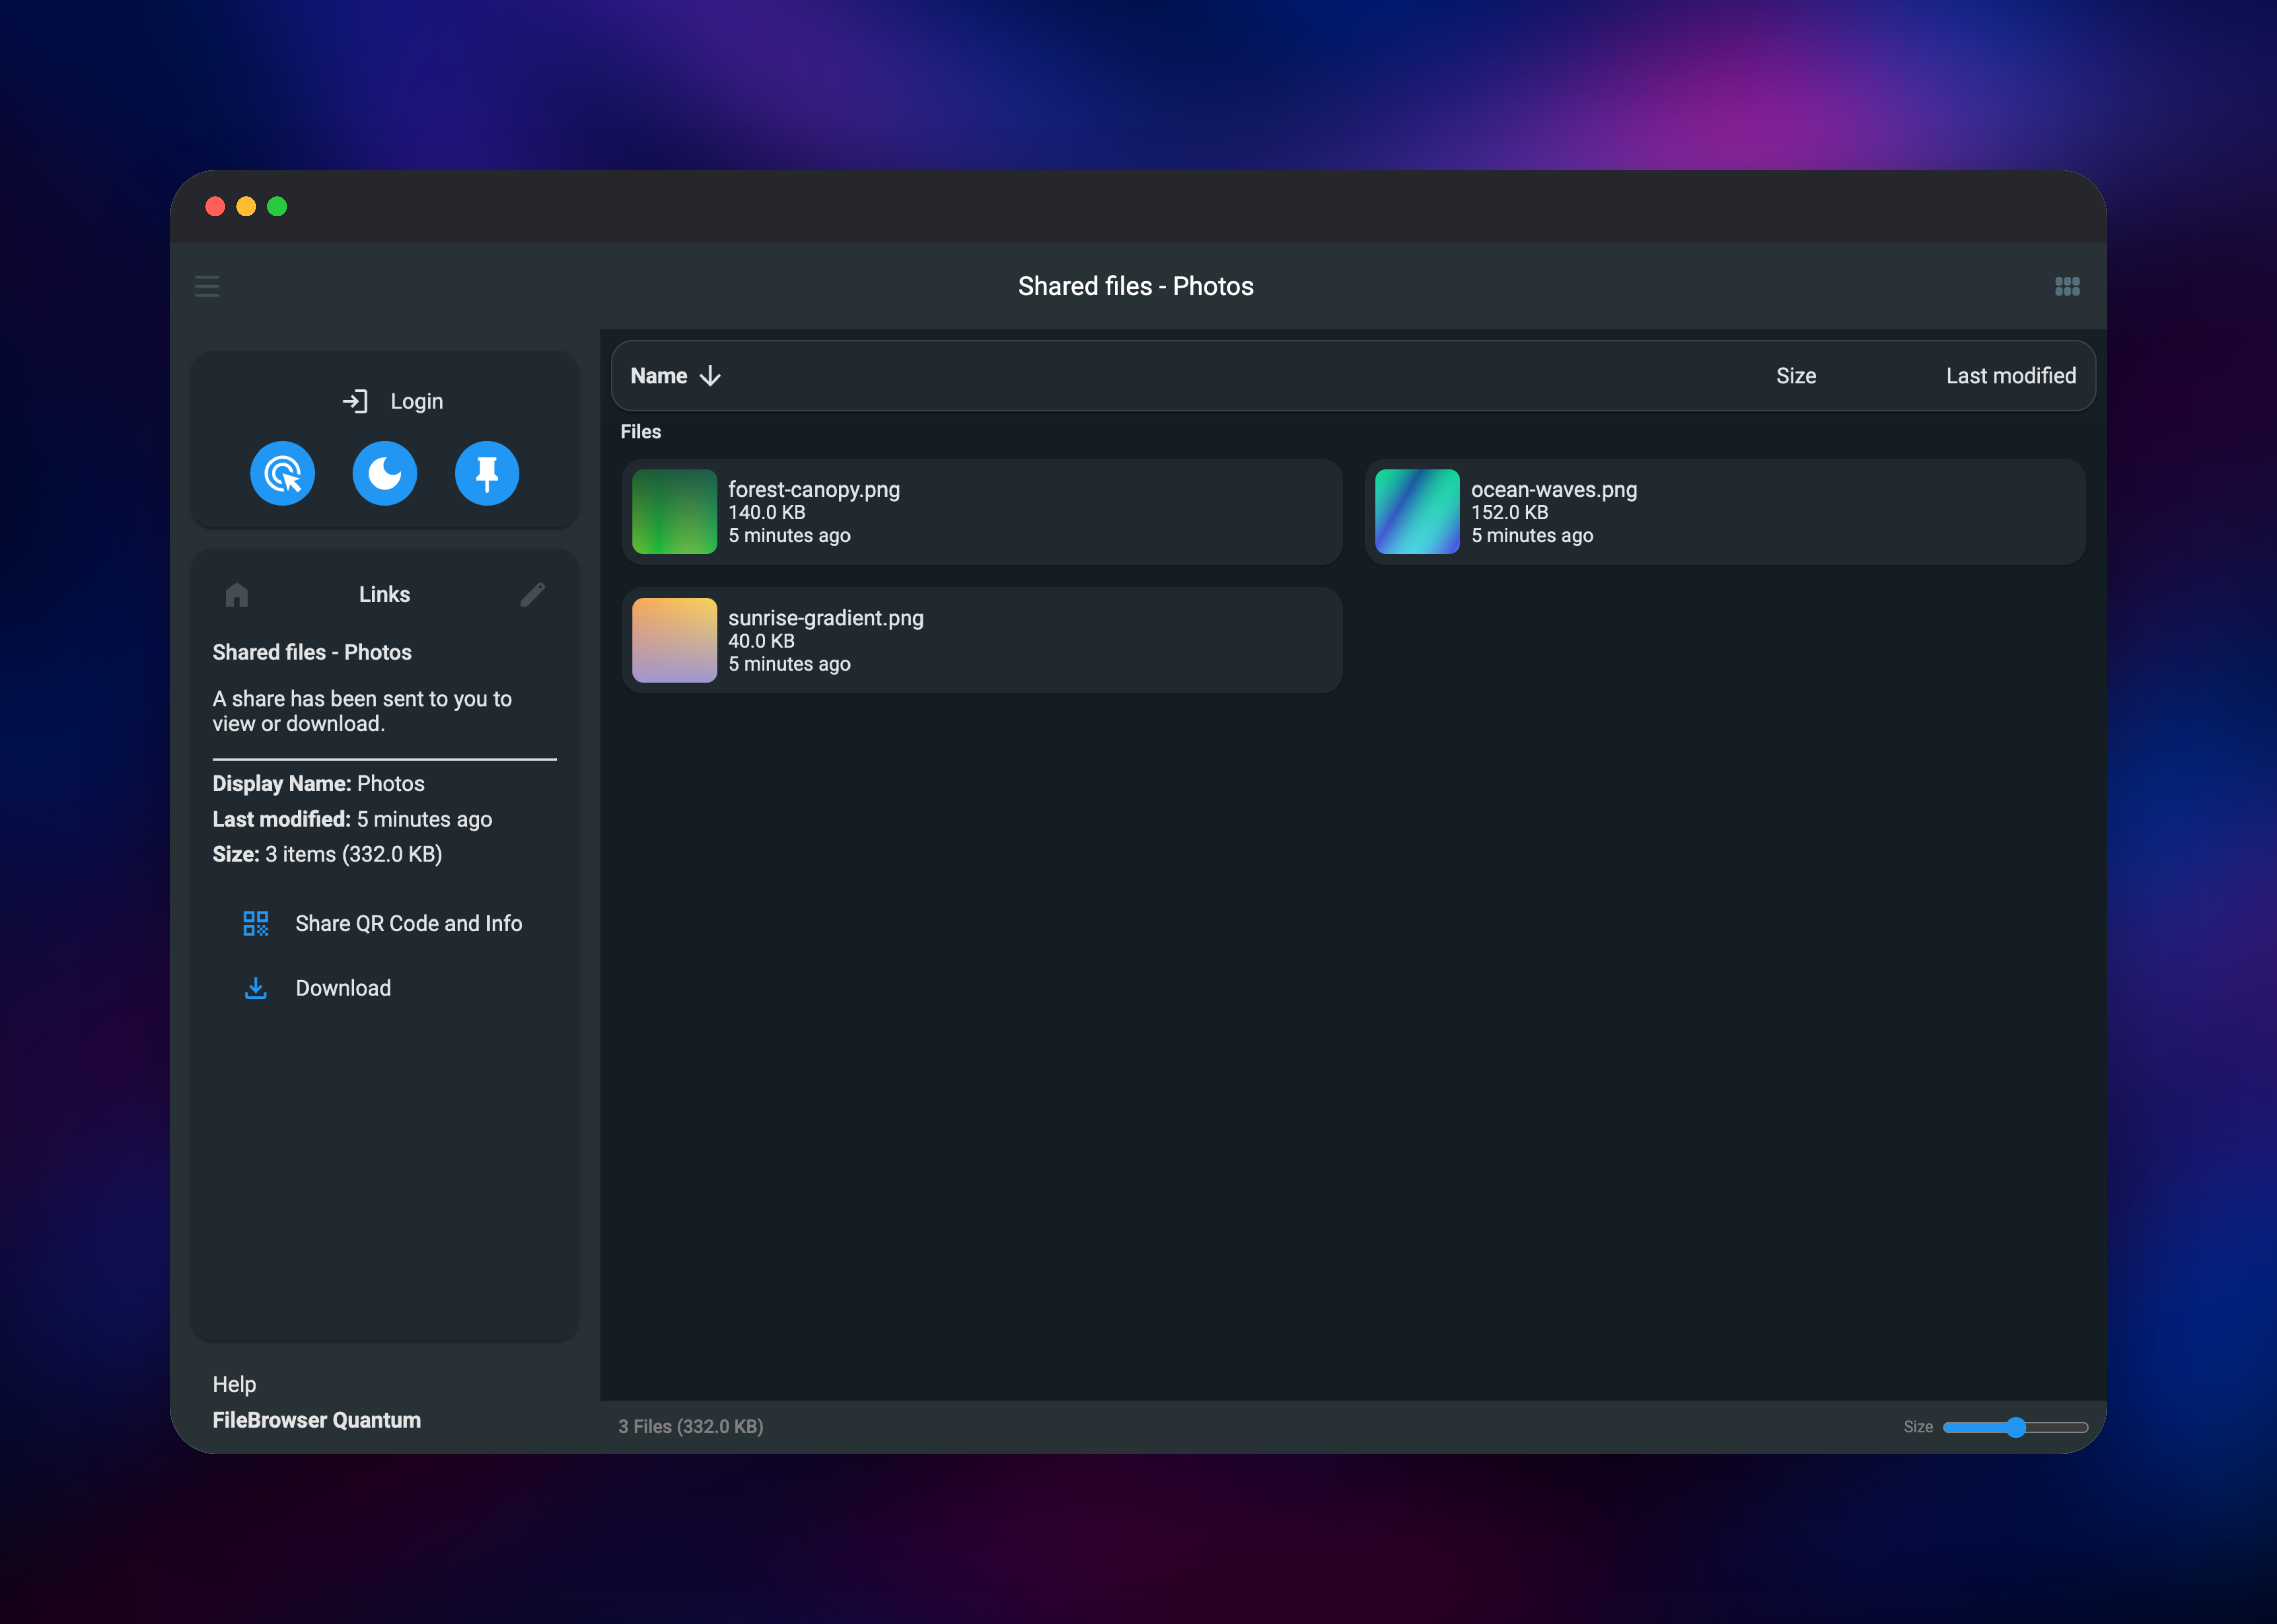Open the home icon in Links panel
This screenshot has height=1624, width=2277.
237,595
